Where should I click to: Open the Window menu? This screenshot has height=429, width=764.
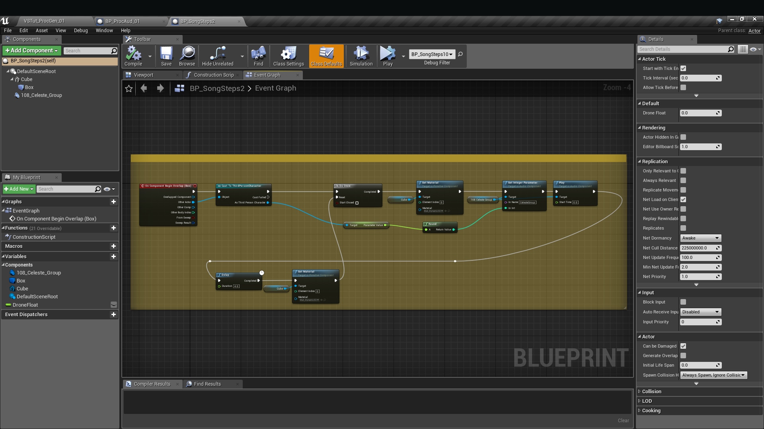104,30
